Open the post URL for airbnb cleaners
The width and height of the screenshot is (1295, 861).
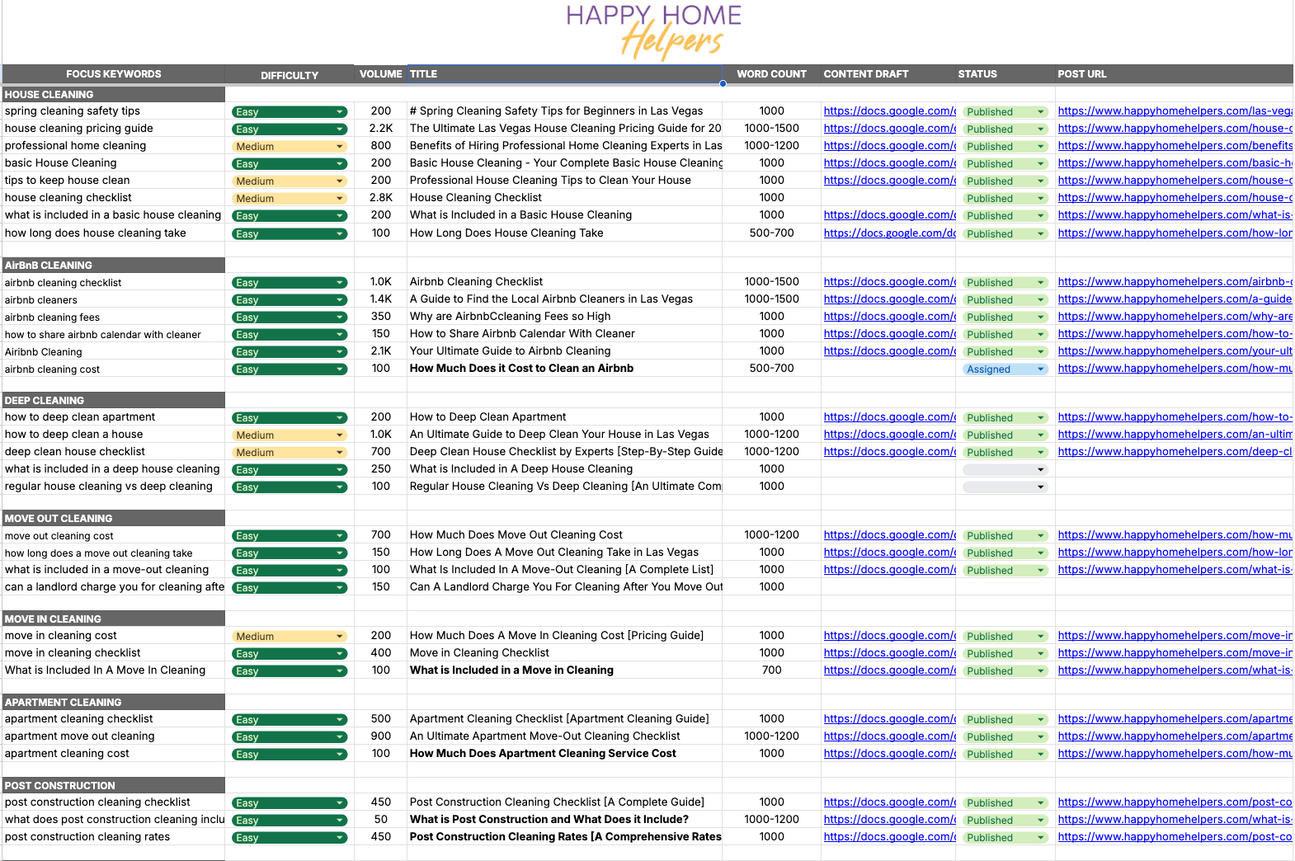pyautogui.click(x=1174, y=299)
